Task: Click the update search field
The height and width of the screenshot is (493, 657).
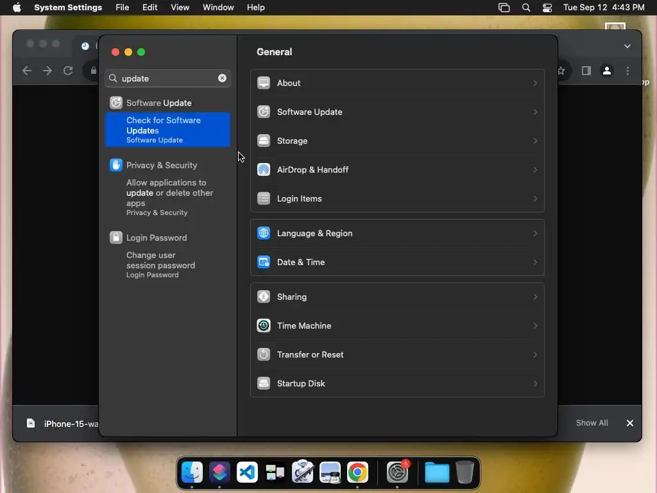Action: click(x=167, y=78)
